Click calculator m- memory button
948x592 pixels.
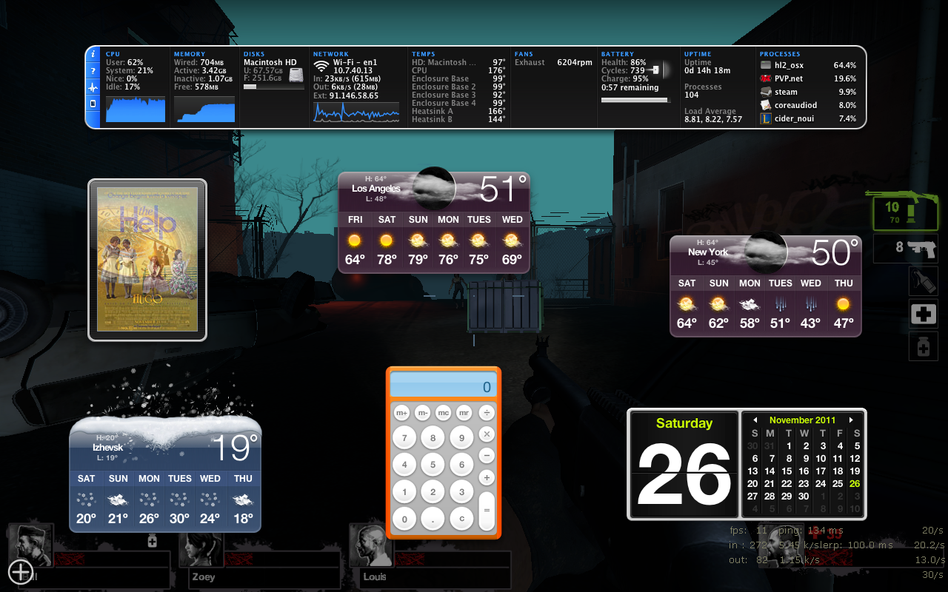pyautogui.click(x=423, y=412)
